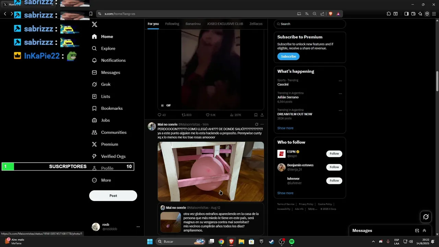This screenshot has width=439, height=247.
Task: Share the GIF post
Action: coord(262,115)
